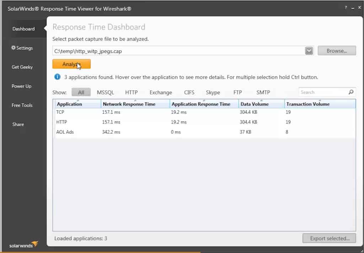This screenshot has width=364, height=253.
Task: Click the search magnifier icon
Action: click(351, 92)
